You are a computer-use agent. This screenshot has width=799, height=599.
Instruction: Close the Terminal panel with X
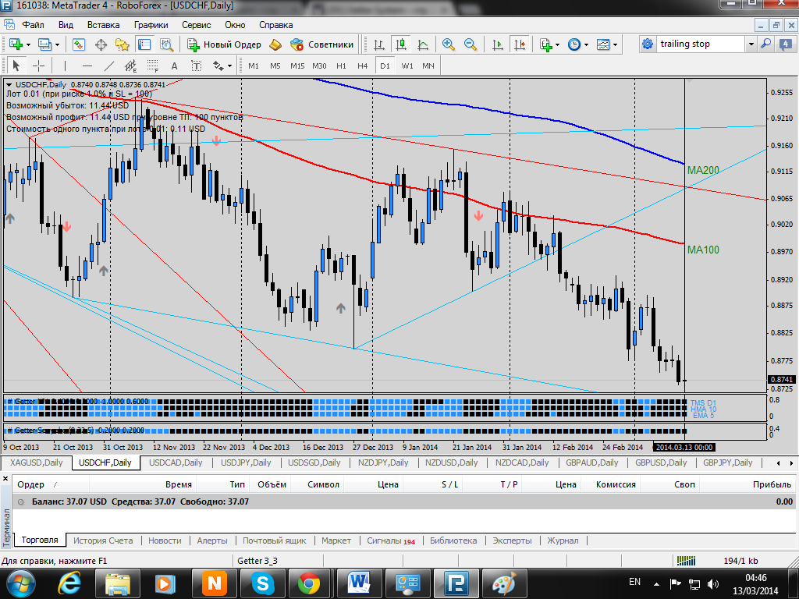[5, 479]
